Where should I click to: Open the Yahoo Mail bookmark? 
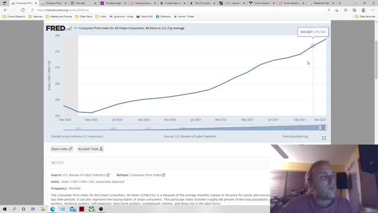(x=144, y=17)
